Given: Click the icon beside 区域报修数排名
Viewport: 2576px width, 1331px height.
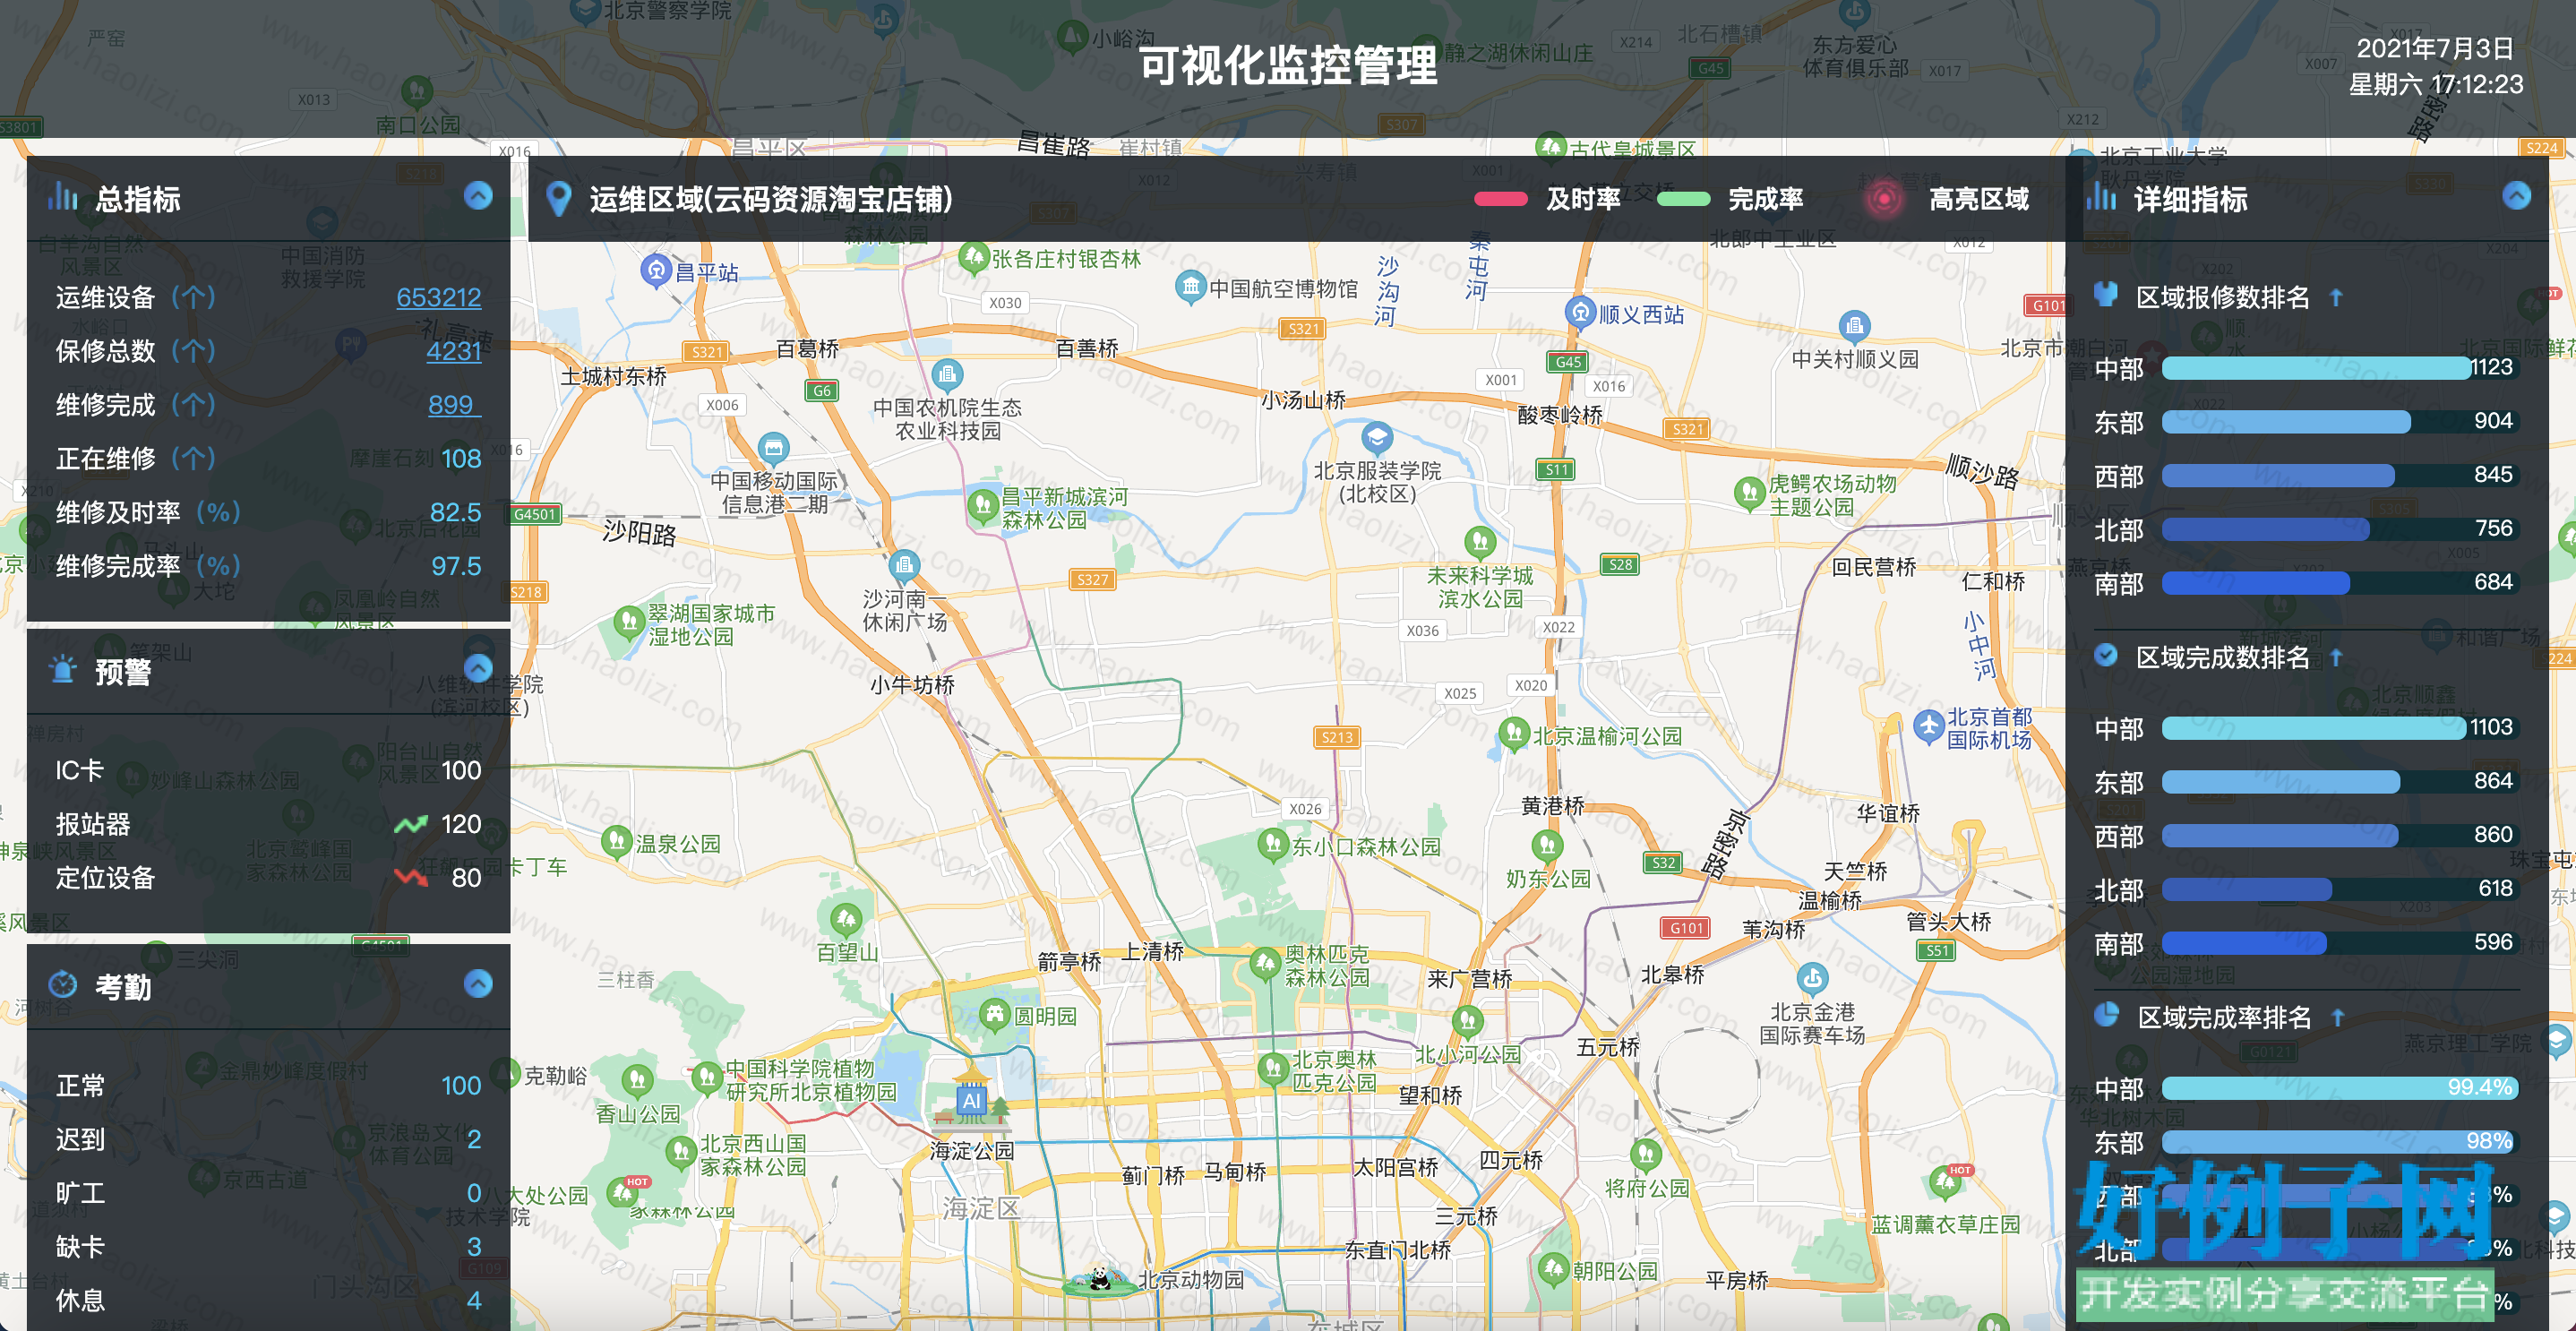Looking at the screenshot, I should (2106, 295).
